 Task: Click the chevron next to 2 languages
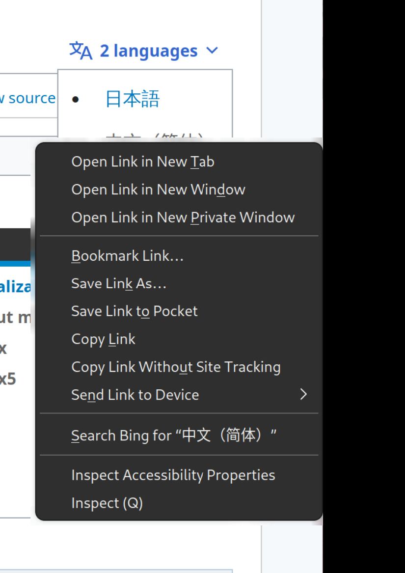[x=212, y=51]
